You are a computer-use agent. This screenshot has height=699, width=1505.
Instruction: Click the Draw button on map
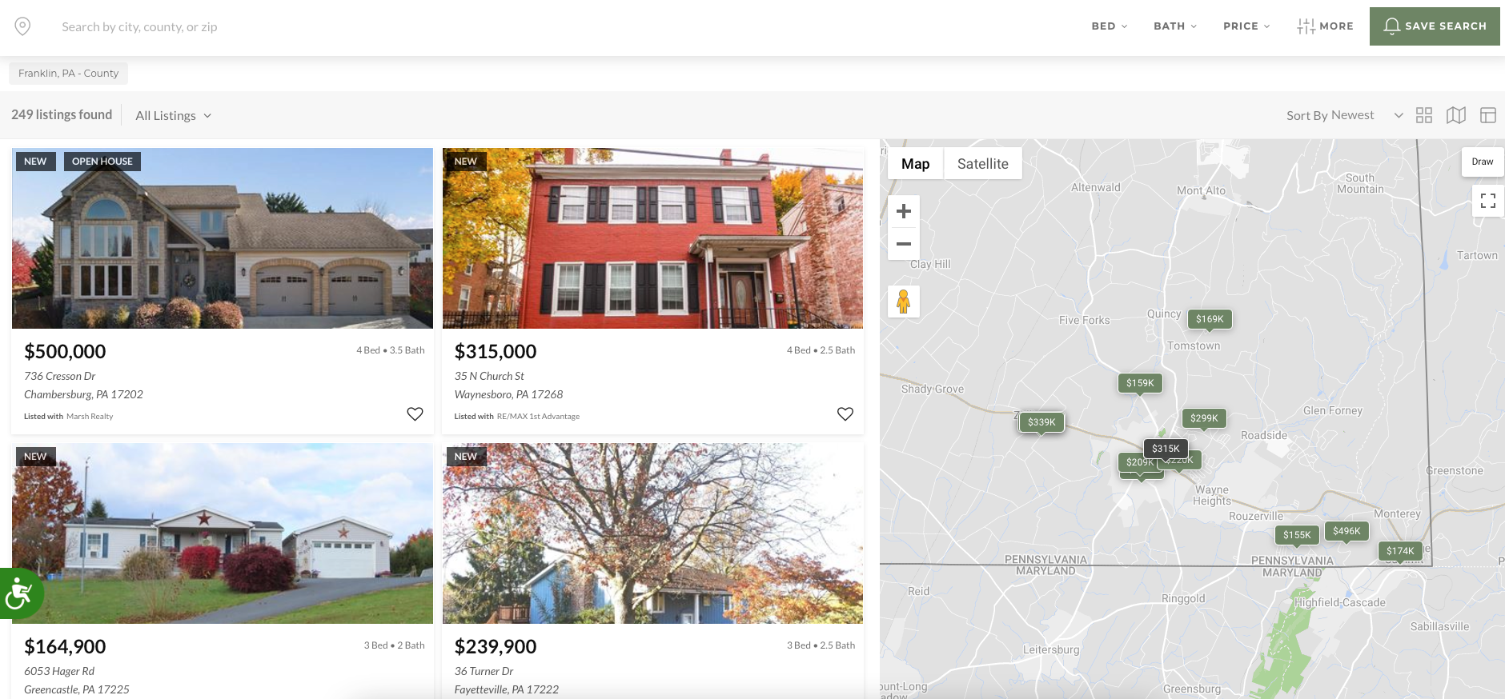click(x=1483, y=162)
